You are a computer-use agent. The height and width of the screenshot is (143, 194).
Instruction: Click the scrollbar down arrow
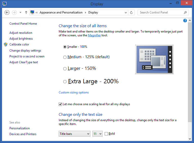190,139
